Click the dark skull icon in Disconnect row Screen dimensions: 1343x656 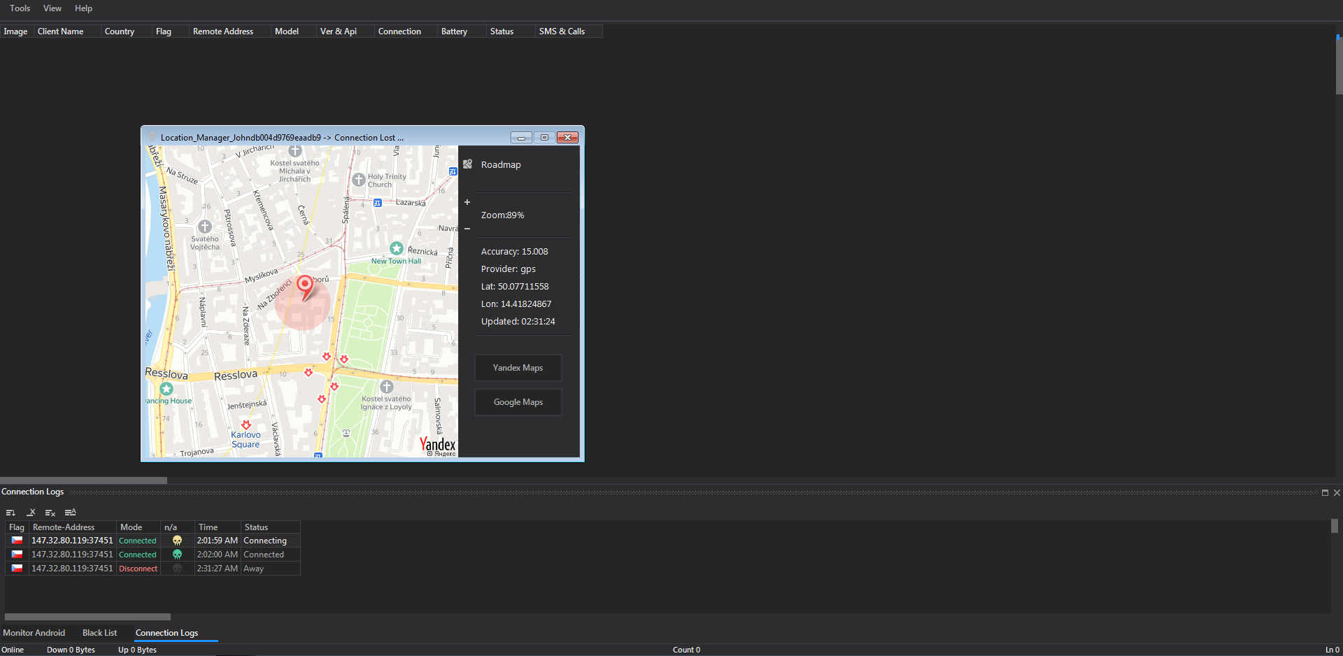pyautogui.click(x=178, y=569)
